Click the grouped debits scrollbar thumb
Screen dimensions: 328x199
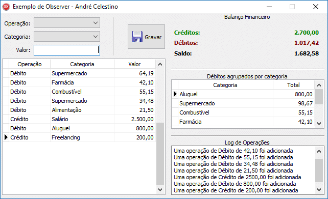click(319, 97)
